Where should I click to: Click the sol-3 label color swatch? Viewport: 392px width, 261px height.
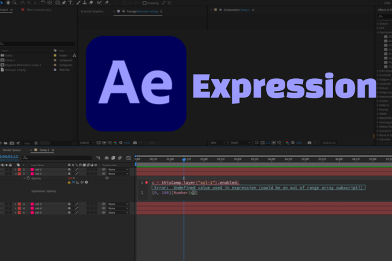pos(19,204)
